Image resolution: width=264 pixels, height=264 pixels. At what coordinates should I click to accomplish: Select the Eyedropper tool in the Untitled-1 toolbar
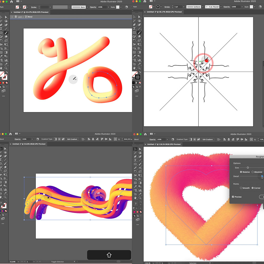pyautogui.click(x=135, y=187)
